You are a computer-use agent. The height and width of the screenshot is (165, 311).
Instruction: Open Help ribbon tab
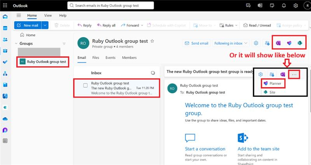pos(63,15)
